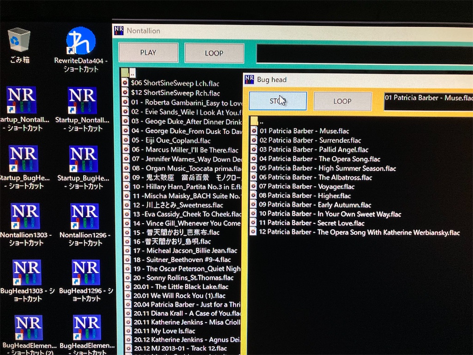Click the Nontallion now-playing display field
The image size is (473, 355).
click(365, 55)
